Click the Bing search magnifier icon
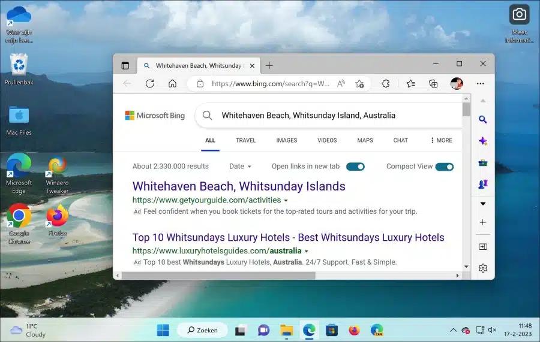The width and height of the screenshot is (540, 342). (x=208, y=115)
